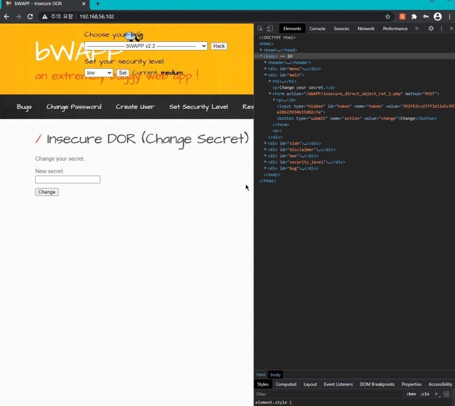455x406 pixels.
Task: Show more DevTools tabs with the chevron
Action: click(x=417, y=28)
